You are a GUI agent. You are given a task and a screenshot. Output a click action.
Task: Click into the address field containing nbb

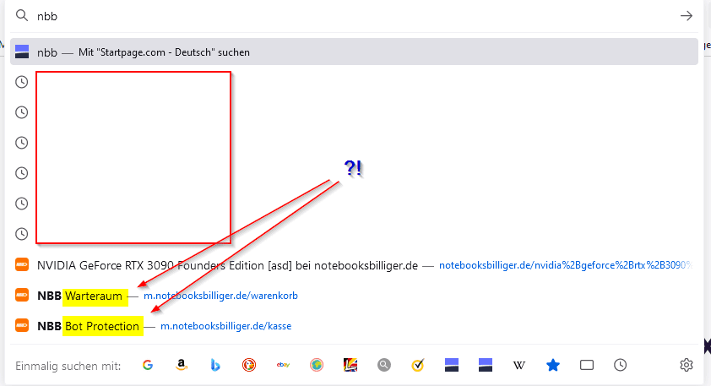[354, 16]
